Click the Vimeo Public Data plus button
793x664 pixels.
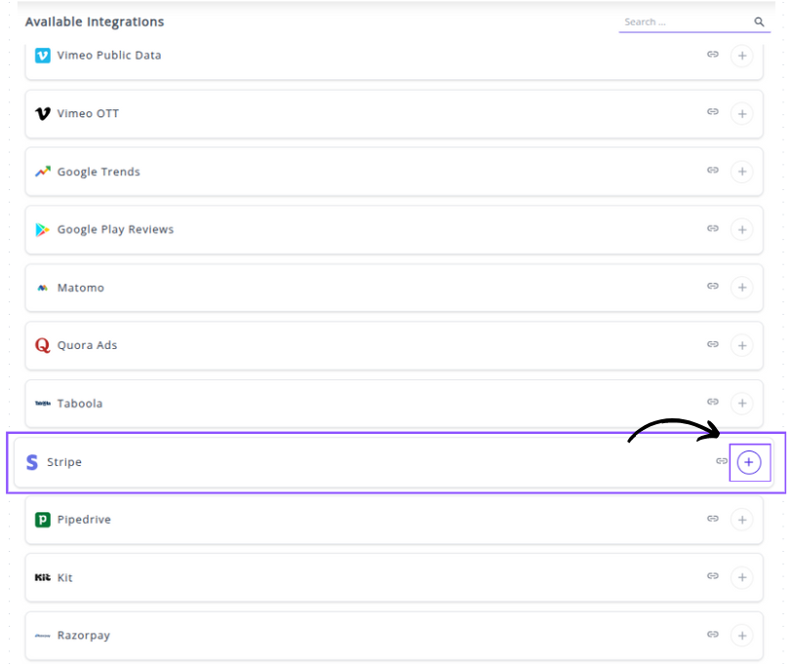click(x=742, y=56)
